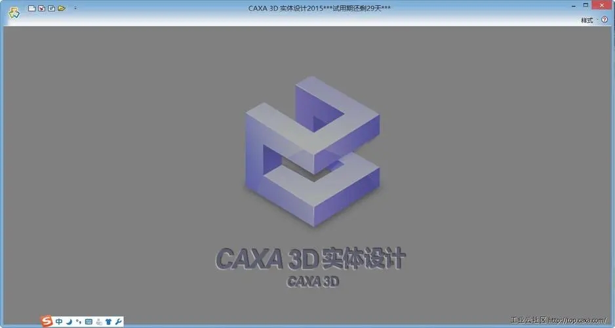This screenshot has width=615, height=328.
Task: Toggle Chinese input mode 中 on IME bar
Action: tap(59, 321)
